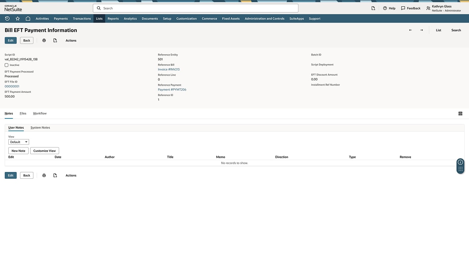Click the subtab layout icon beside Notes row
The height and width of the screenshot is (260, 469).
460,114
